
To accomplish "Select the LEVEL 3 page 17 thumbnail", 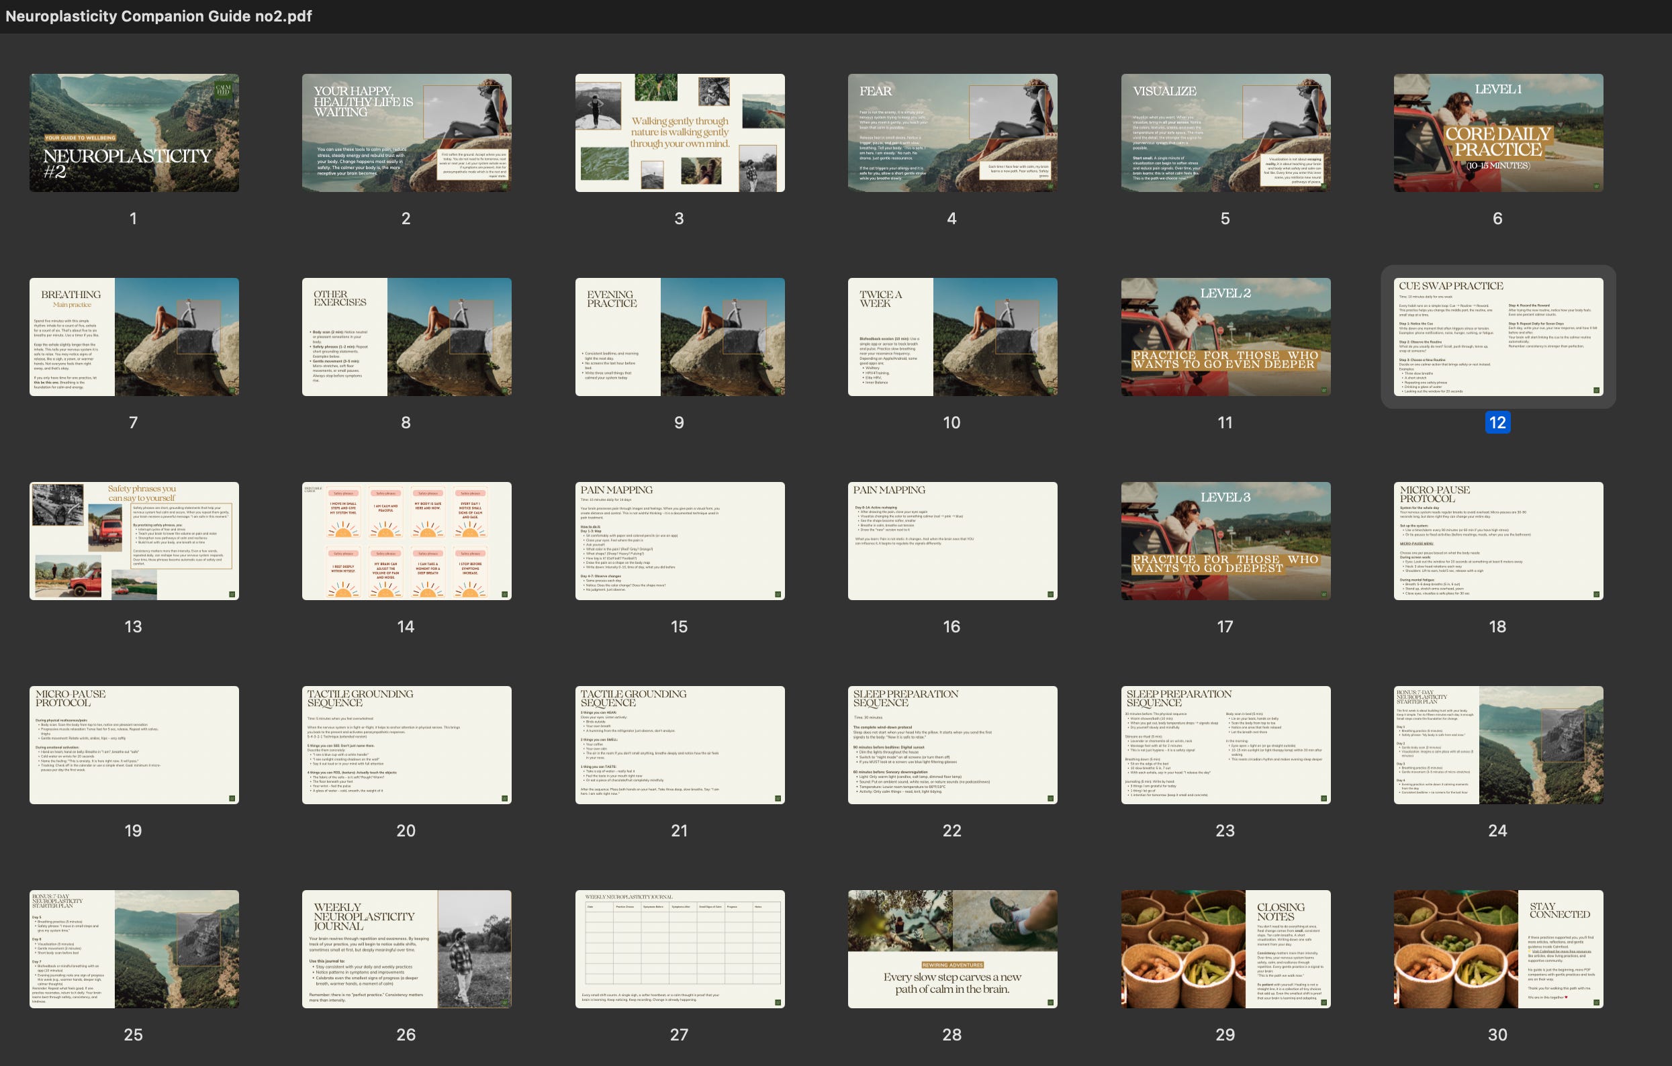I will [1225, 540].
